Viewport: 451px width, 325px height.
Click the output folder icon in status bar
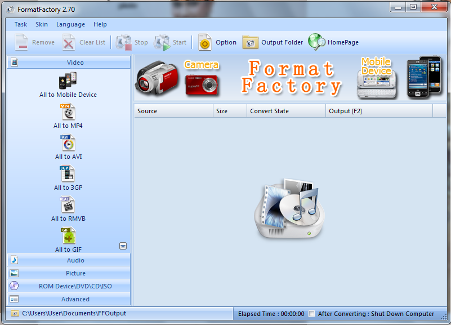[15, 313]
